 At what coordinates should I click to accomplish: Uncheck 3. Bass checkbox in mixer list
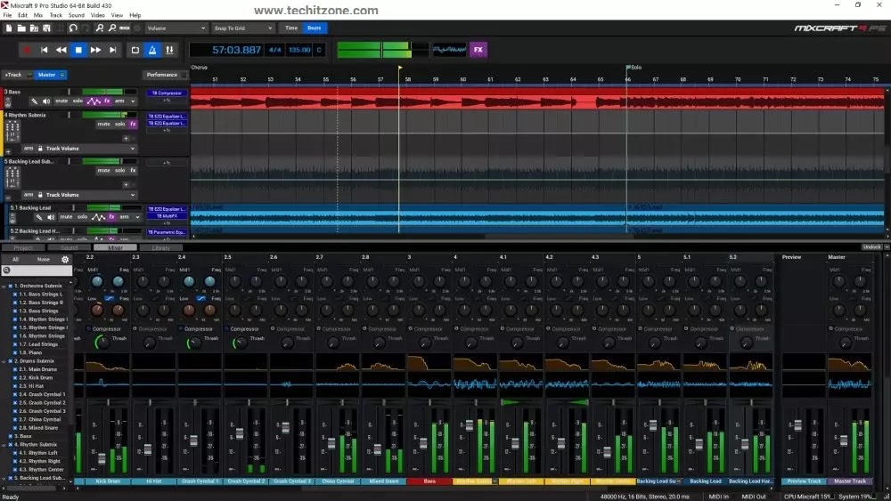[x=10, y=436]
